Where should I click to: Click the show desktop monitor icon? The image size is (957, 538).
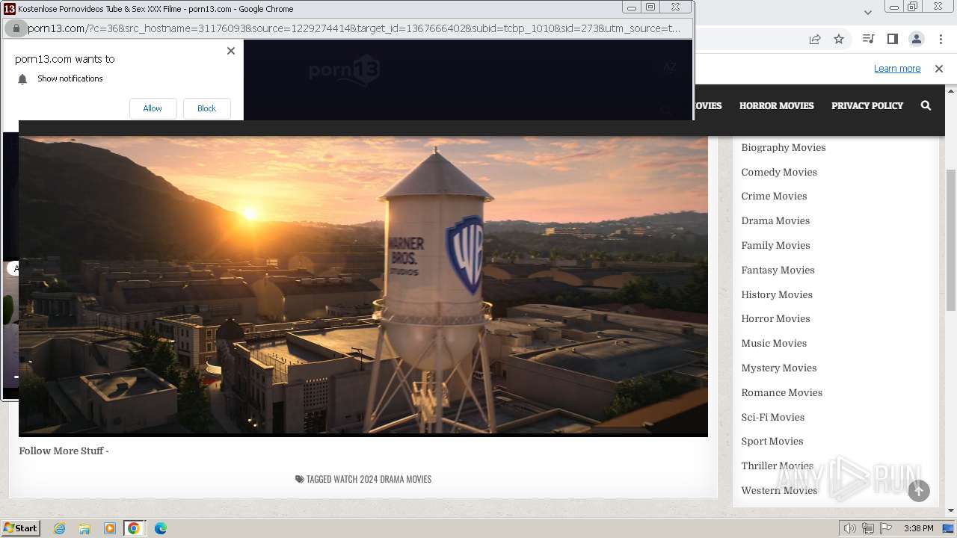948,528
